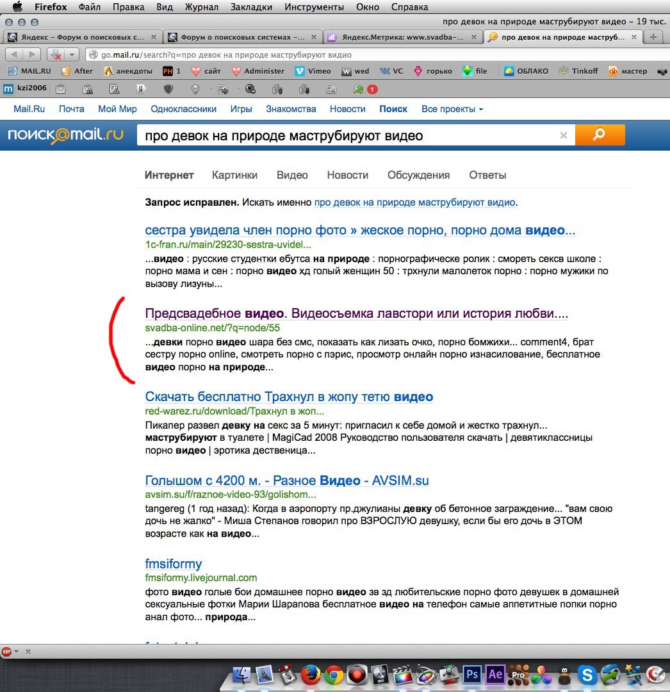The height and width of the screenshot is (692, 670).
Task: Open the fmsiformy result link
Action: tap(174, 564)
